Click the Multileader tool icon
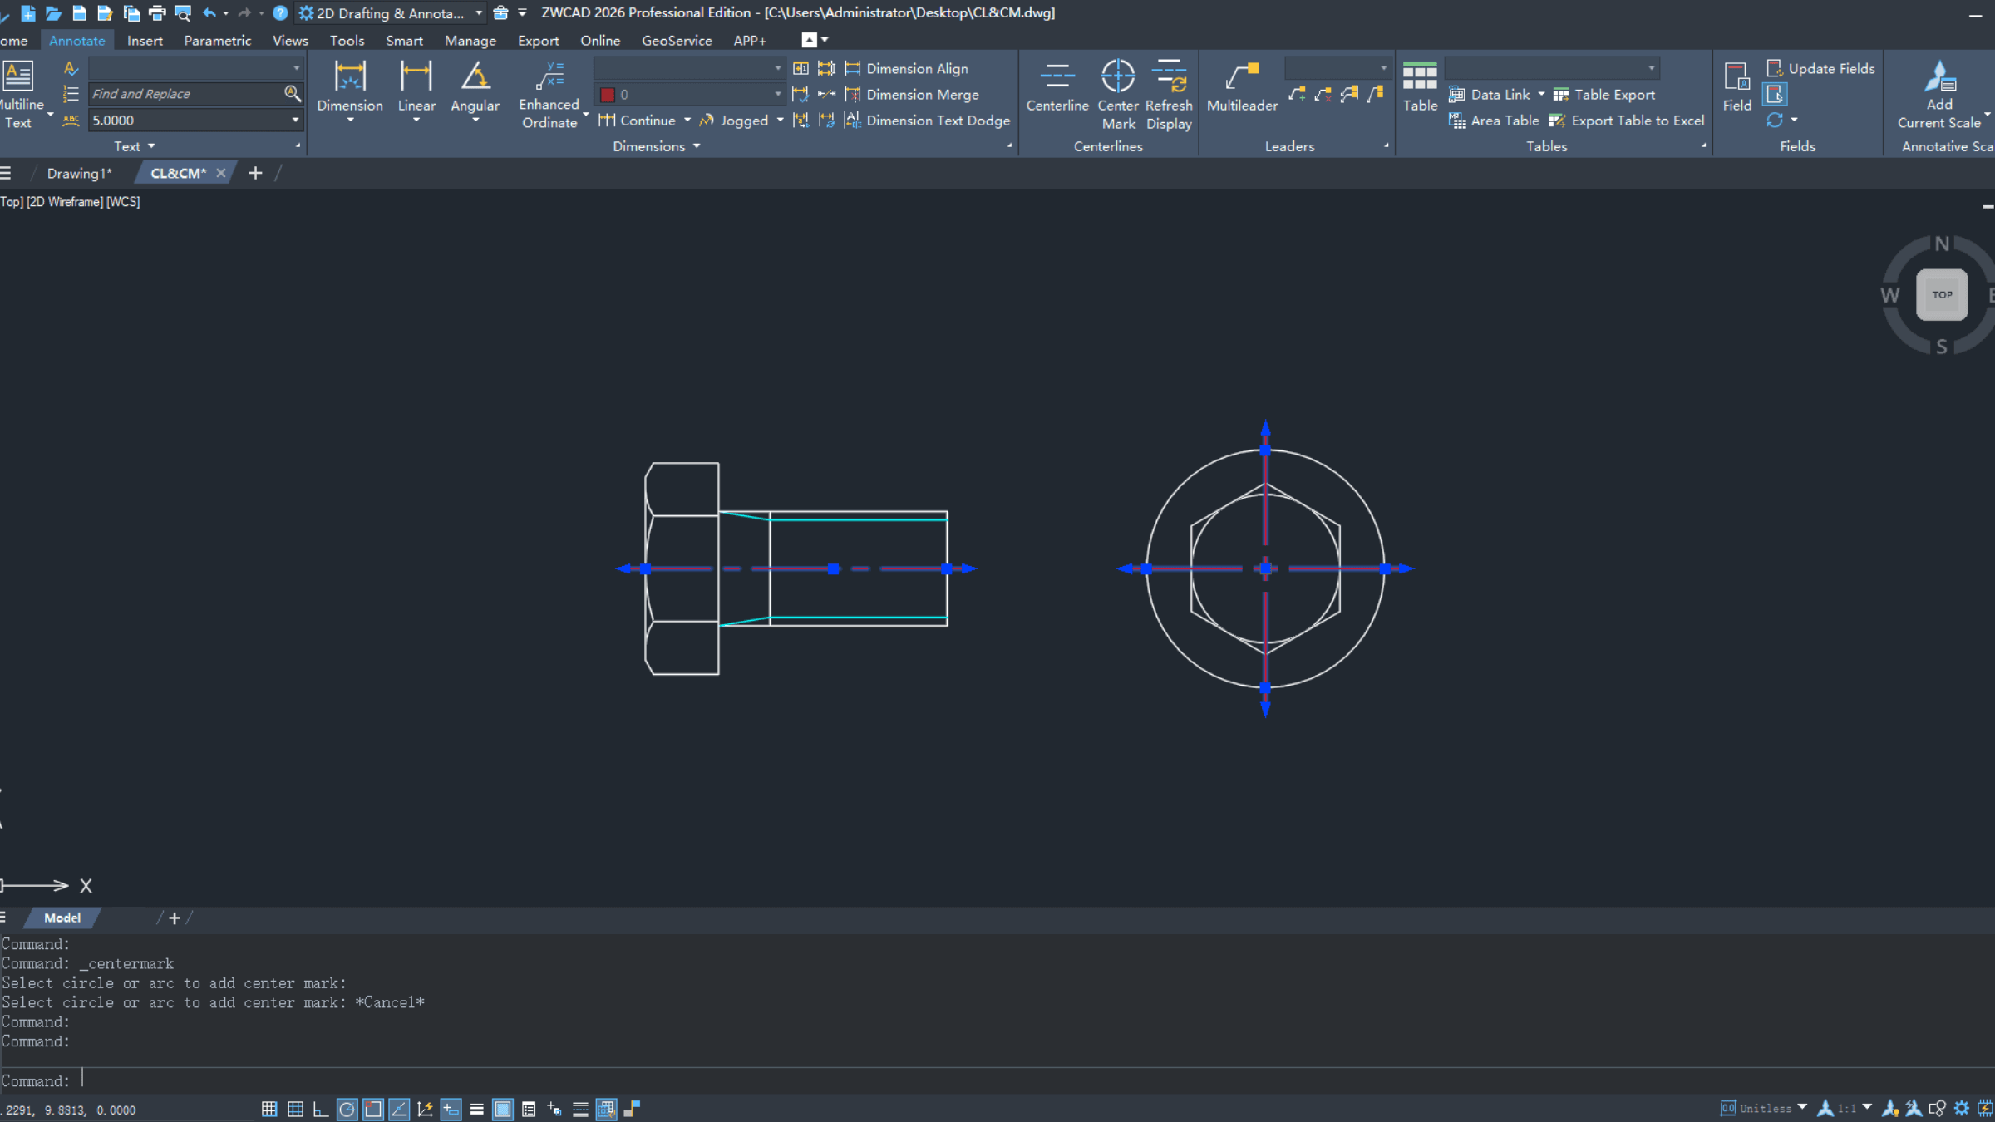1995x1122 pixels. (x=1242, y=76)
